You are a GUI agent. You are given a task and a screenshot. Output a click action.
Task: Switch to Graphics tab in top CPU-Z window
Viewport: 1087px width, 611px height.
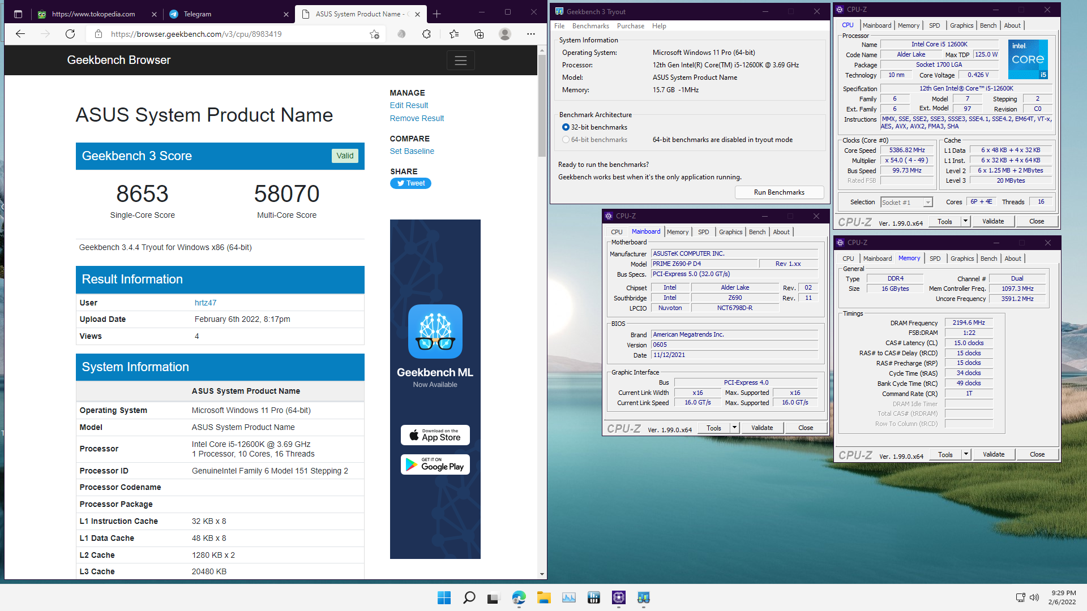click(x=961, y=25)
